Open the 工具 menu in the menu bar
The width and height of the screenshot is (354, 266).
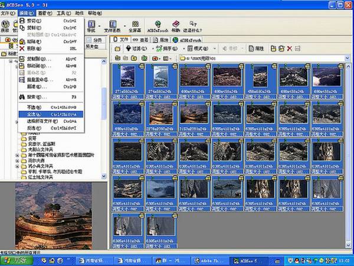[x=64, y=14]
